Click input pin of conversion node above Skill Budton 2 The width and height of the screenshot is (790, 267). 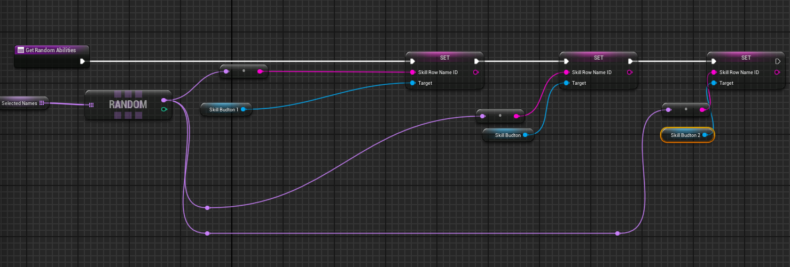668,109
